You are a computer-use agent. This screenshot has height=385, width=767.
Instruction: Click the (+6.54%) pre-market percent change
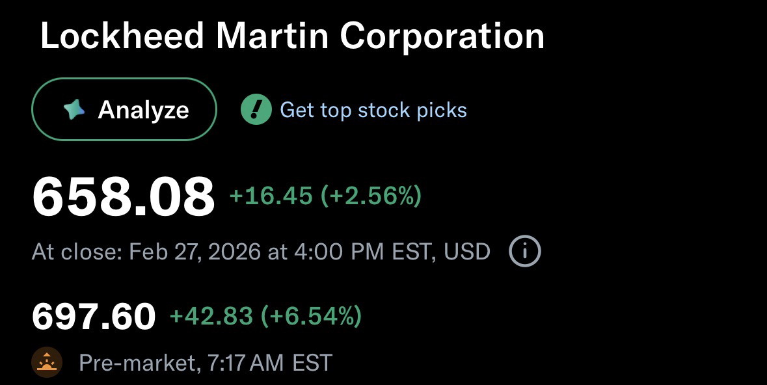(x=311, y=316)
